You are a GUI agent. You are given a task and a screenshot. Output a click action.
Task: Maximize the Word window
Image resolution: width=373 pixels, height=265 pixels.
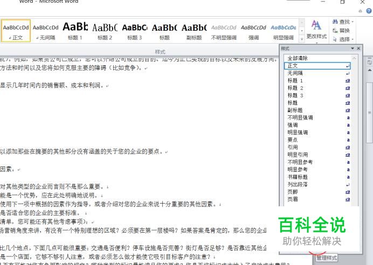(343, 2)
